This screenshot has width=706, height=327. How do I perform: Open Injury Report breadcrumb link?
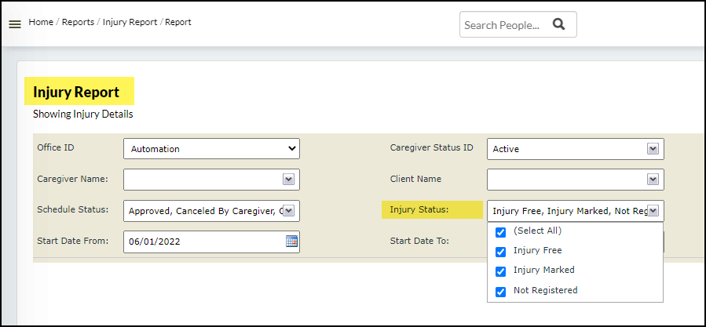tap(130, 22)
